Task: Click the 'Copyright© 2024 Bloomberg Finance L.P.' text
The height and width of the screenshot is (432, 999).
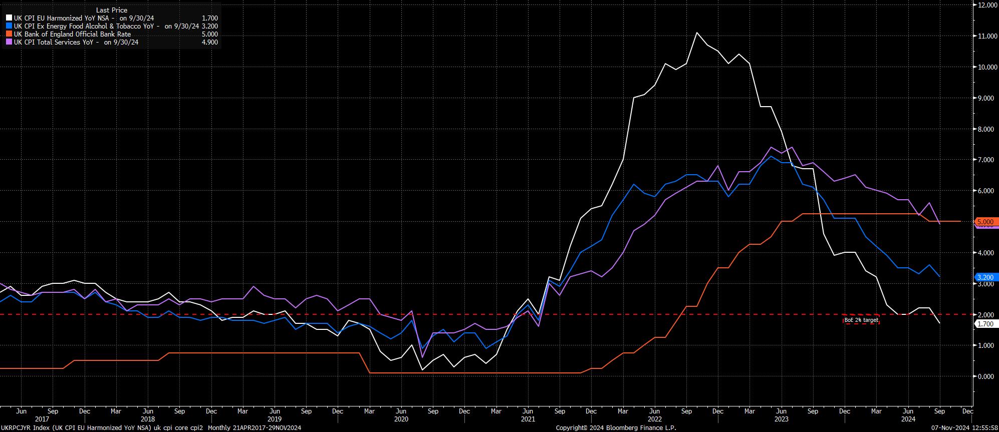Action: 616,428
